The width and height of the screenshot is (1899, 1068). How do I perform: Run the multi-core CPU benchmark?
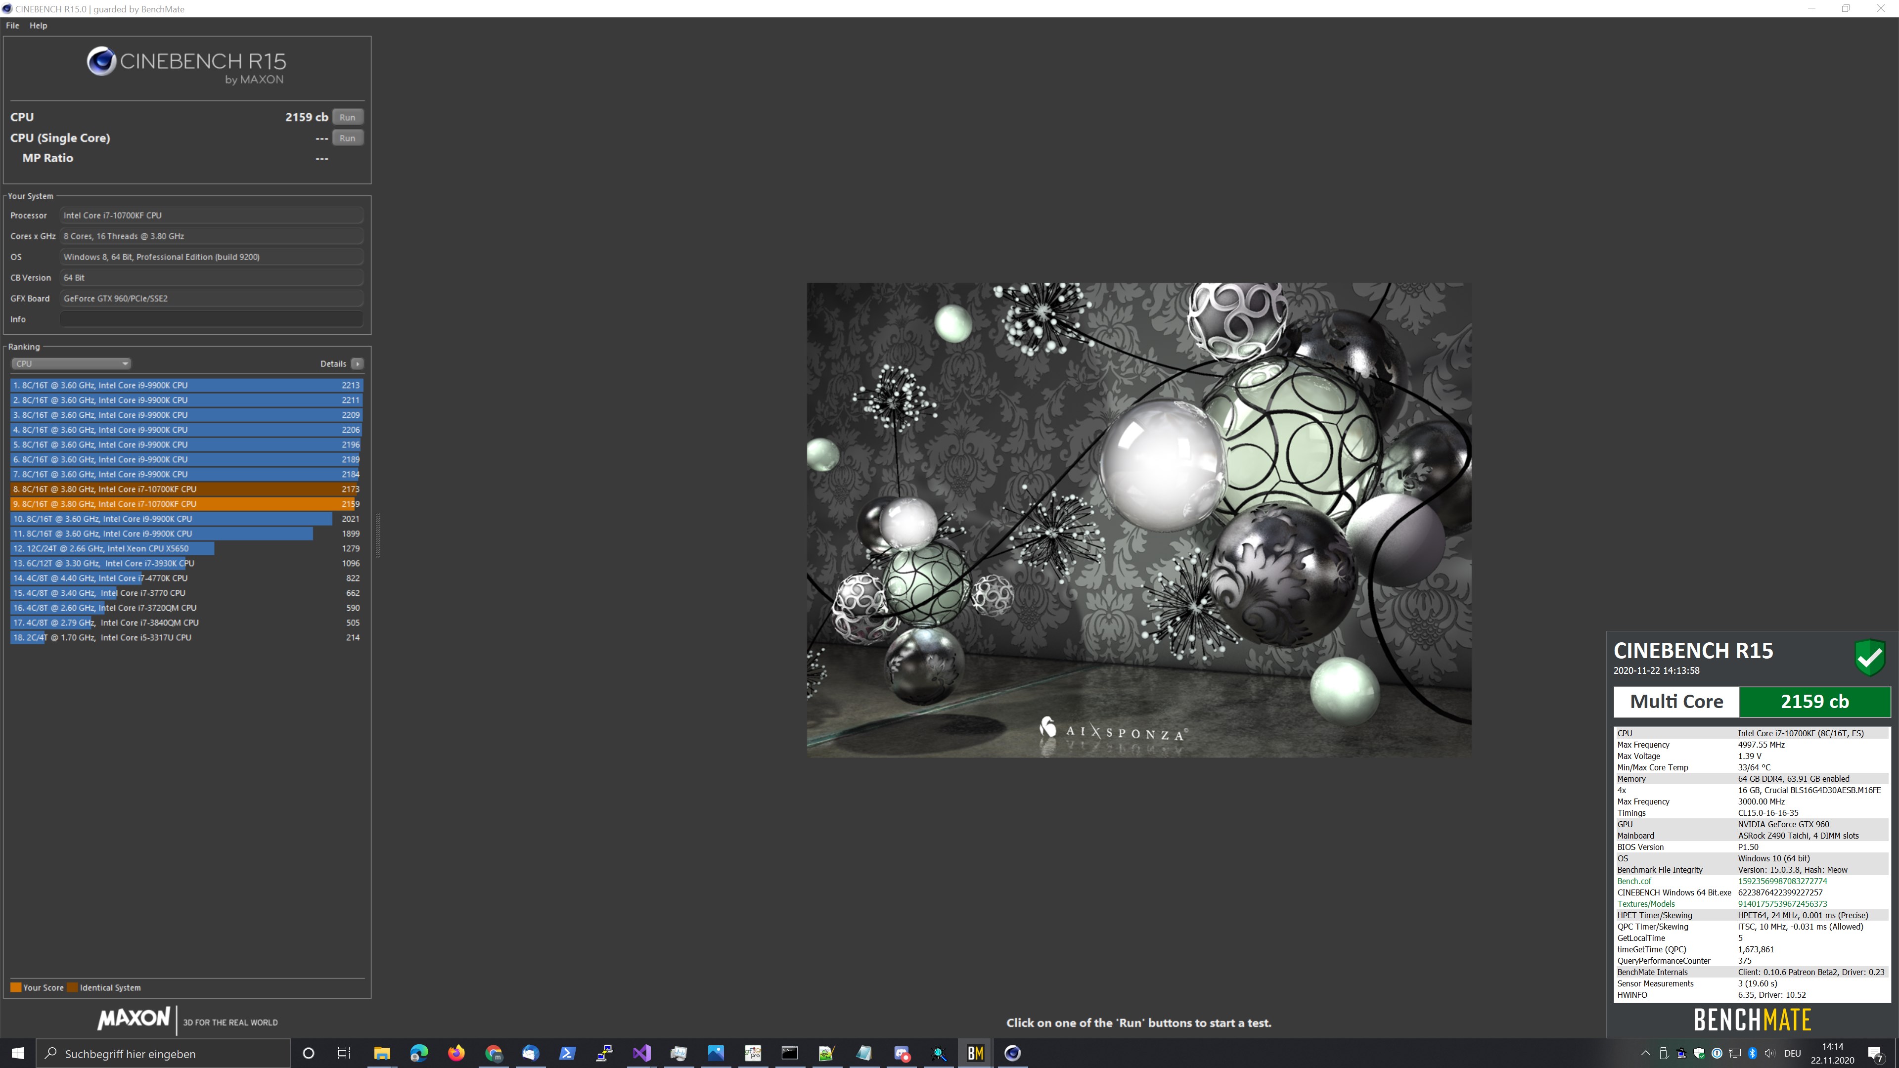tap(347, 117)
